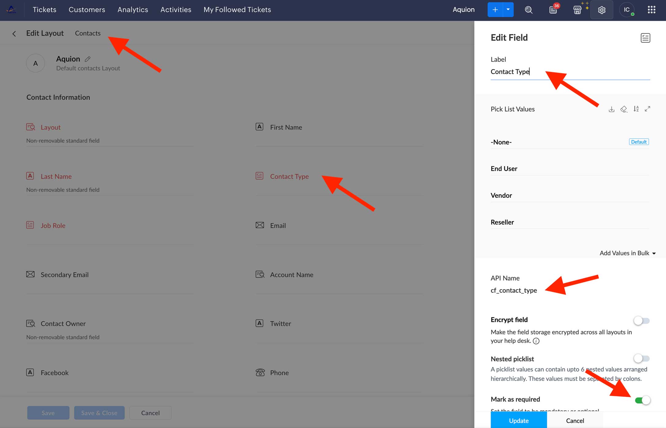Click the pencil icon next to Aquion
This screenshot has height=428, width=666.
[88, 59]
